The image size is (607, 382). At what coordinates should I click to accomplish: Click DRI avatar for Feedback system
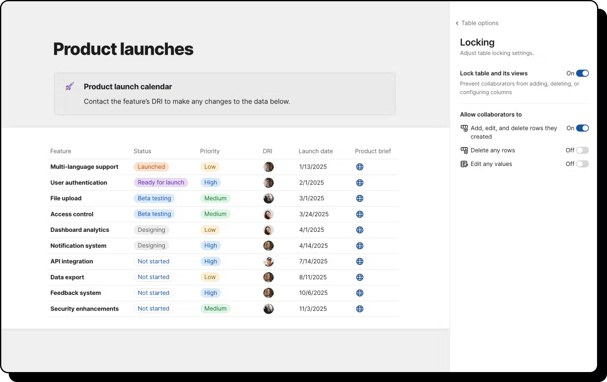pos(268,293)
